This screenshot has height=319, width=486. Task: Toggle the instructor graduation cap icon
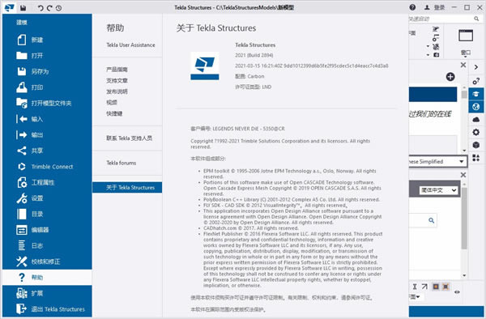tap(476, 94)
